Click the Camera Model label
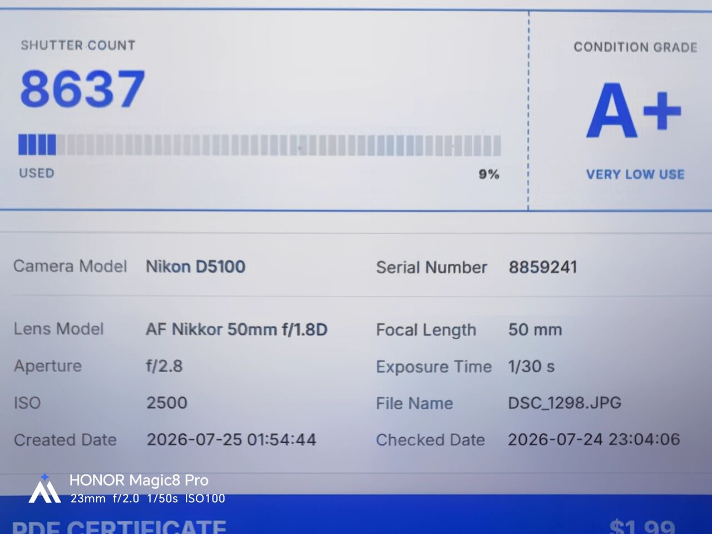Image resolution: width=712 pixels, height=534 pixels. (x=70, y=266)
